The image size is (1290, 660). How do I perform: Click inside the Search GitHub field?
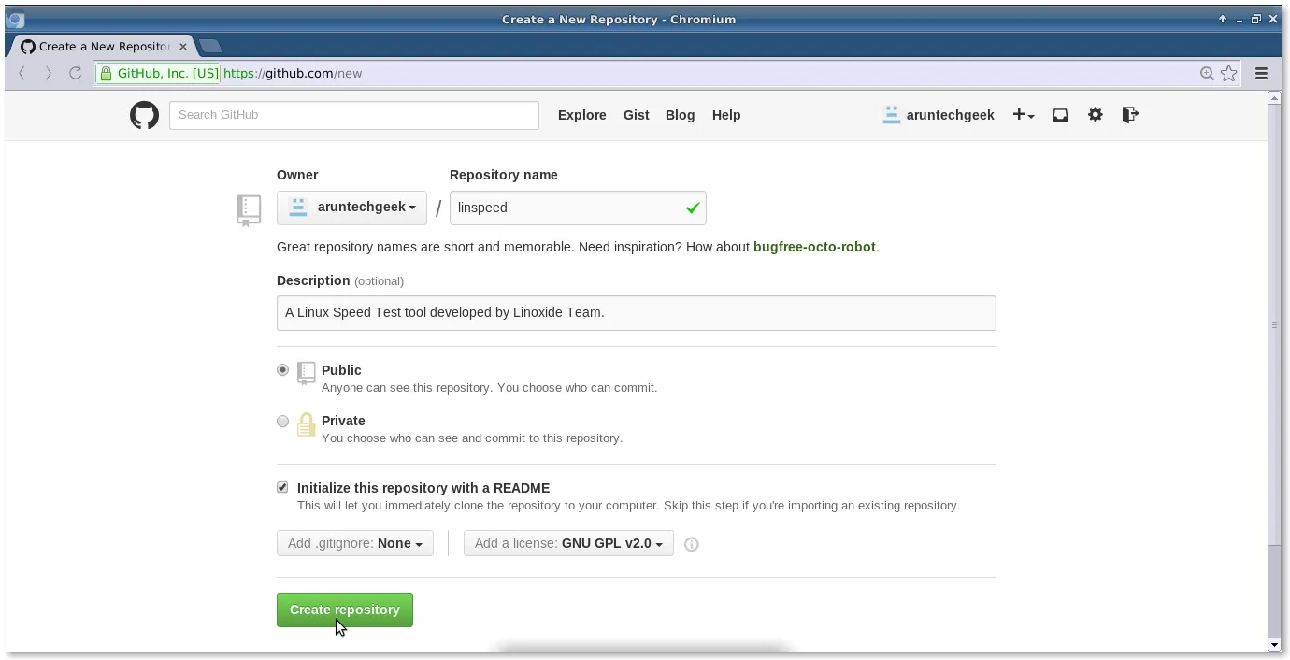[353, 115]
